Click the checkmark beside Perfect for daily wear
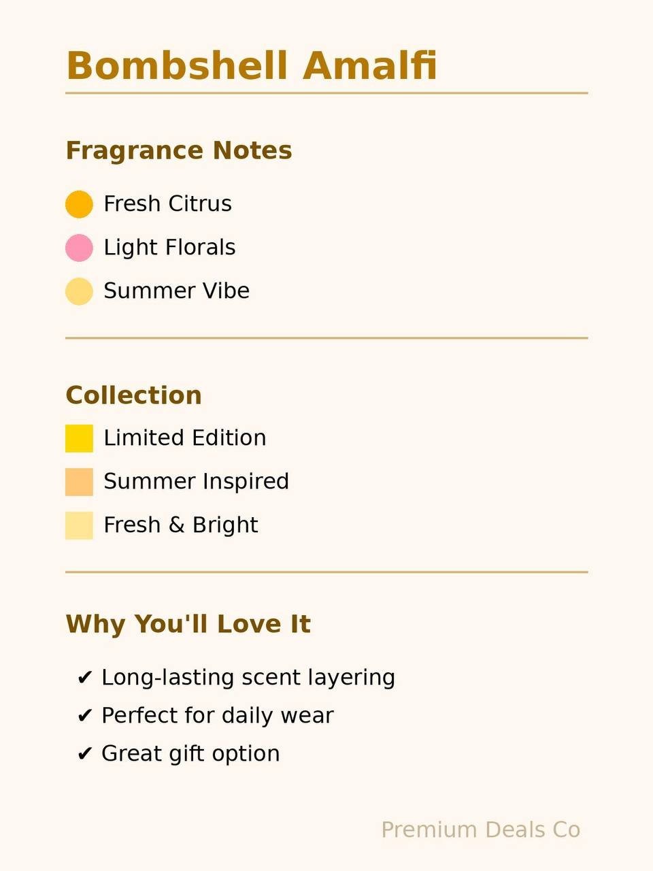 [84, 716]
